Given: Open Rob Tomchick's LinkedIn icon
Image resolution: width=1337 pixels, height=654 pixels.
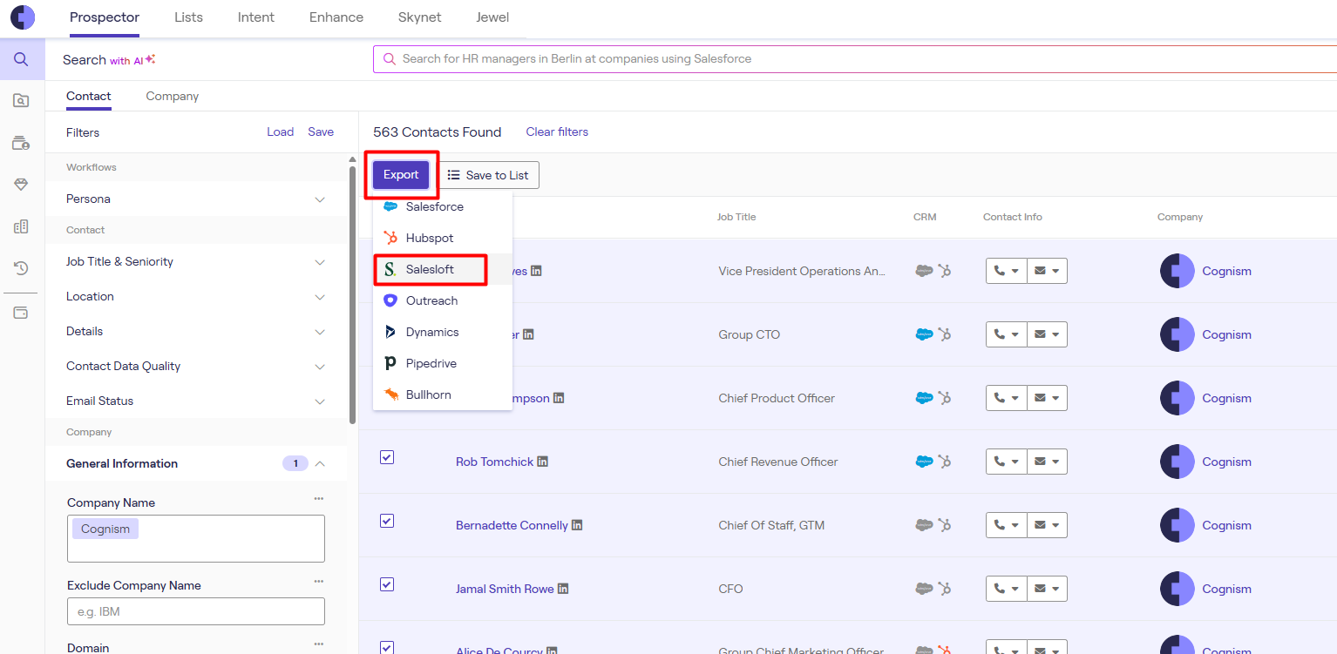Looking at the screenshot, I should coord(543,462).
